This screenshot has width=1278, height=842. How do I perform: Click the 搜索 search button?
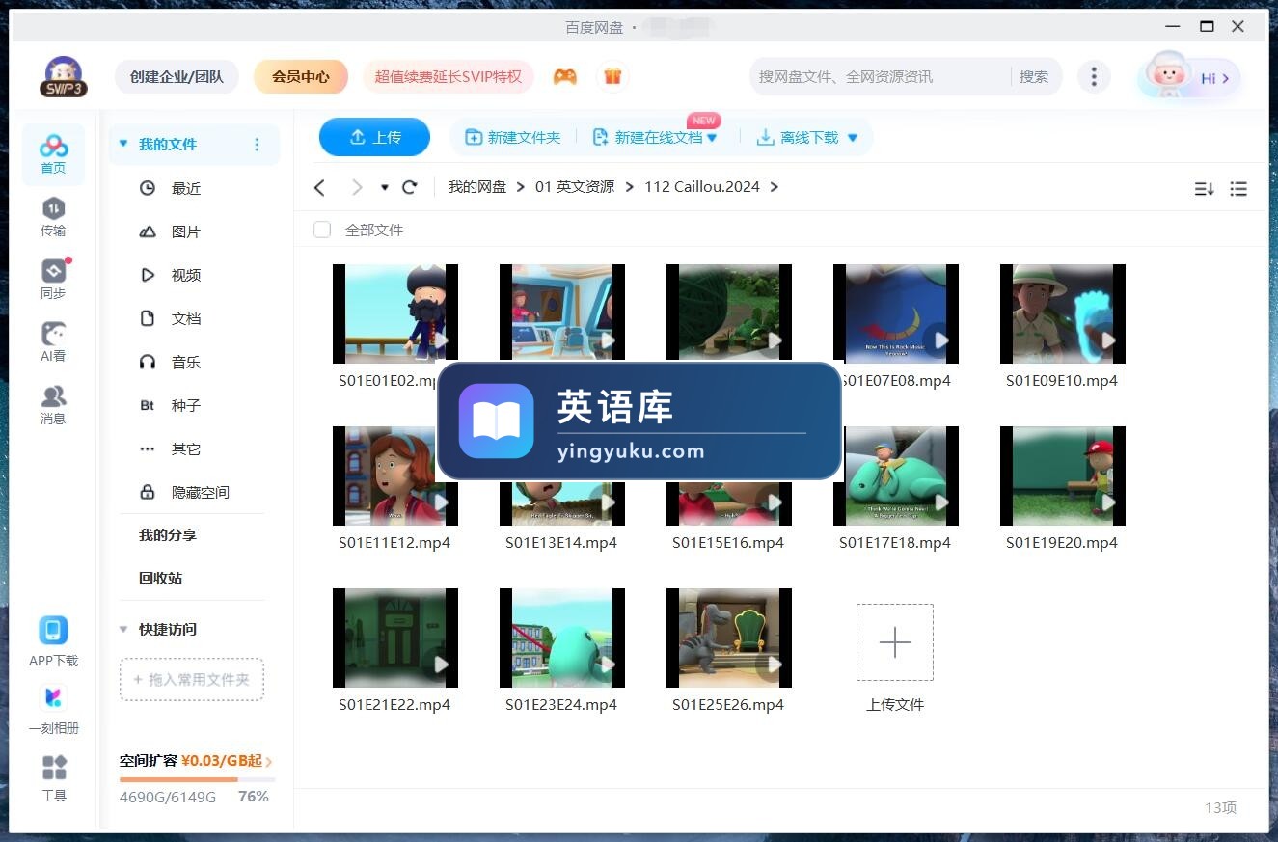point(1034,76)
